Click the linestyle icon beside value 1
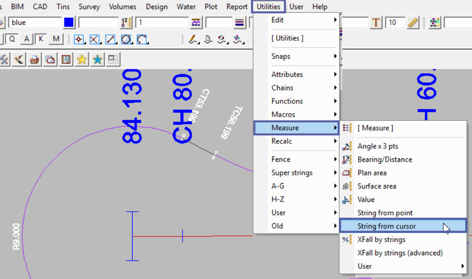The image size is (472, 279). point(196,23)
